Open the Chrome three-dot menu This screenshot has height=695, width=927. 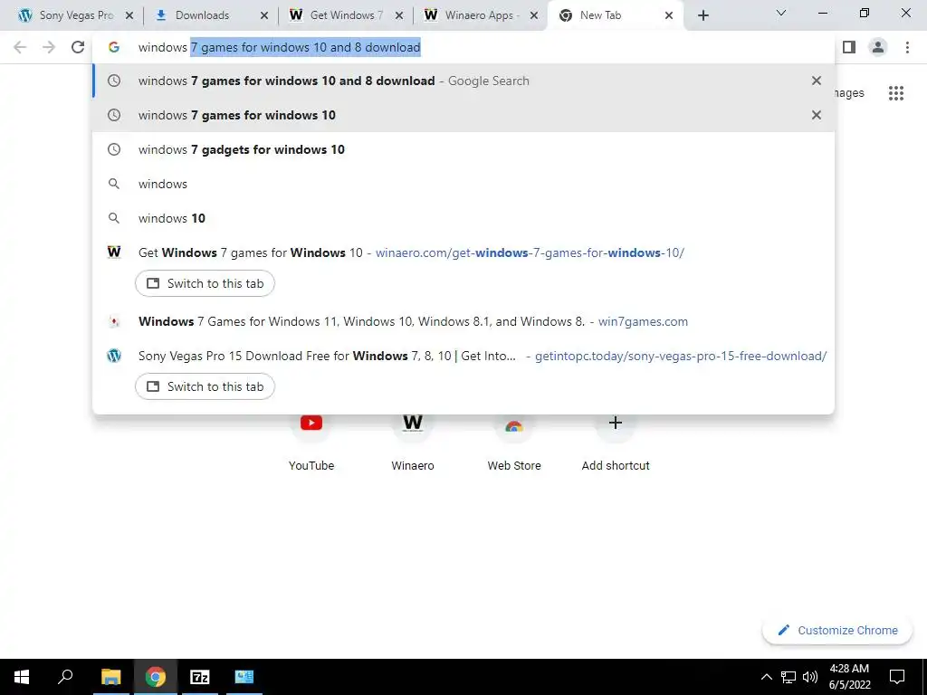[x=907, y=47]
